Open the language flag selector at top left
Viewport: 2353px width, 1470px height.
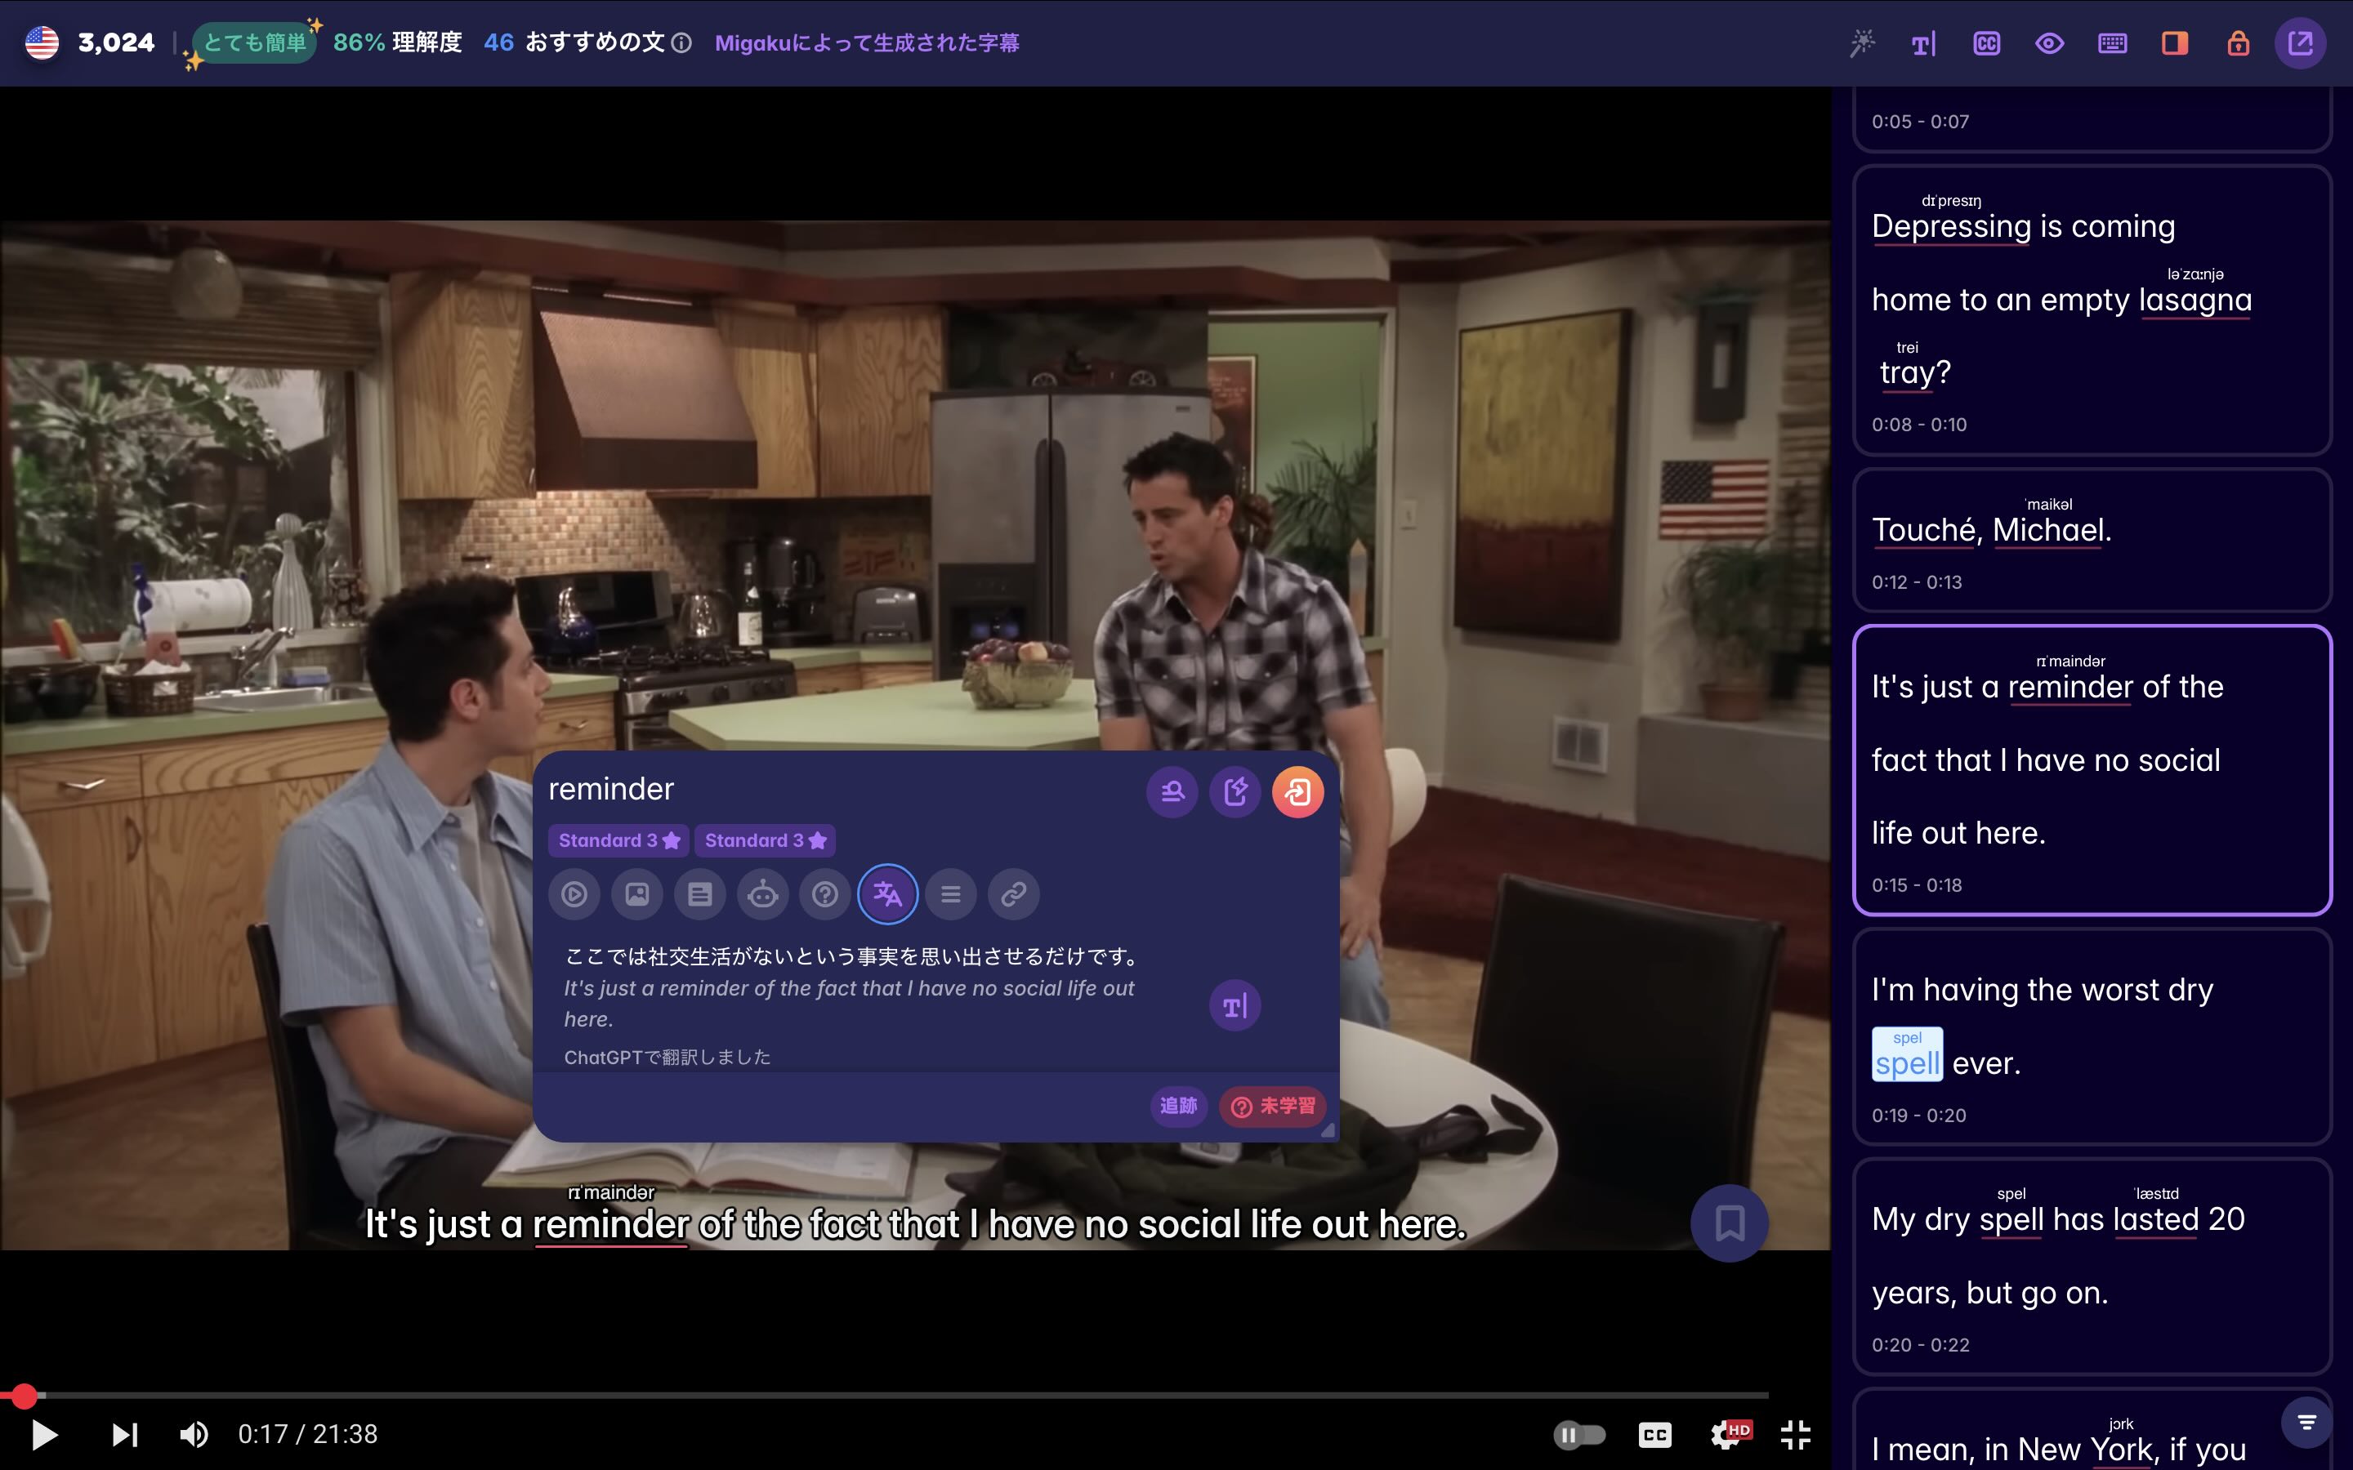point(40,42)
